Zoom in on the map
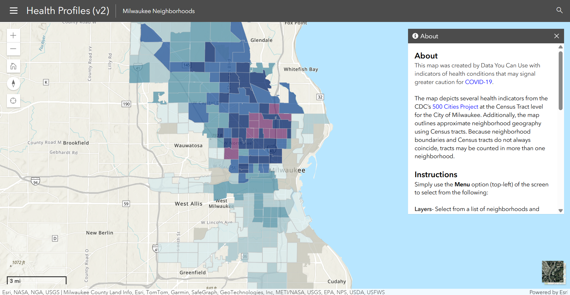 (x=13, y=36)
